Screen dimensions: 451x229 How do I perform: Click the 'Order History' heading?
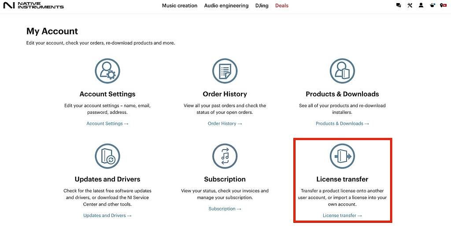point(225,94)
